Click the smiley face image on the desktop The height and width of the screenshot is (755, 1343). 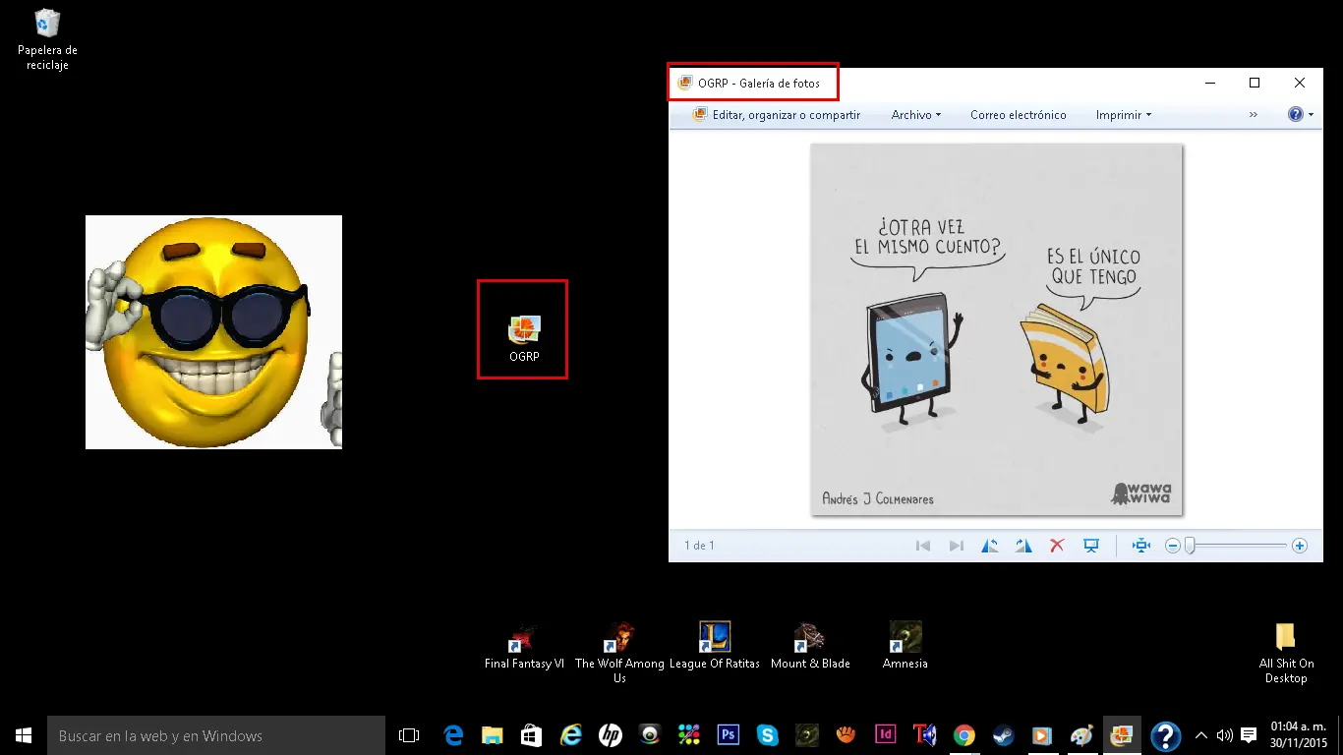213,332
